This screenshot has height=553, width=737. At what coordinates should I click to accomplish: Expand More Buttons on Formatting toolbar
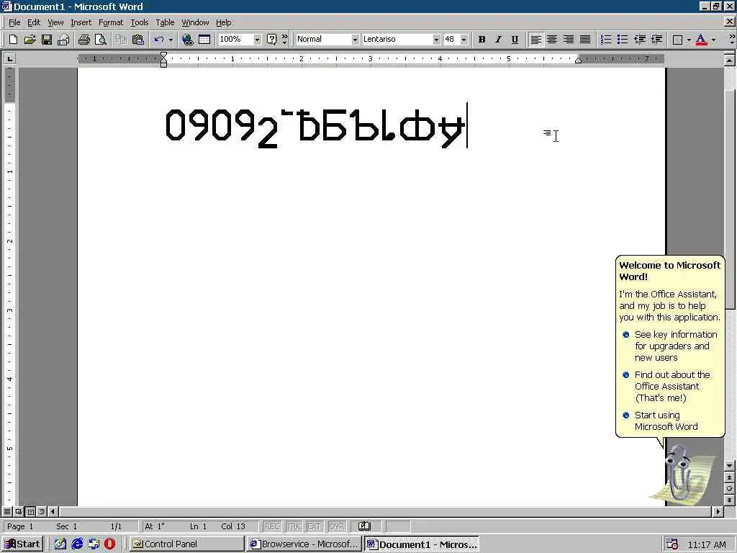(x=732, y=40)
